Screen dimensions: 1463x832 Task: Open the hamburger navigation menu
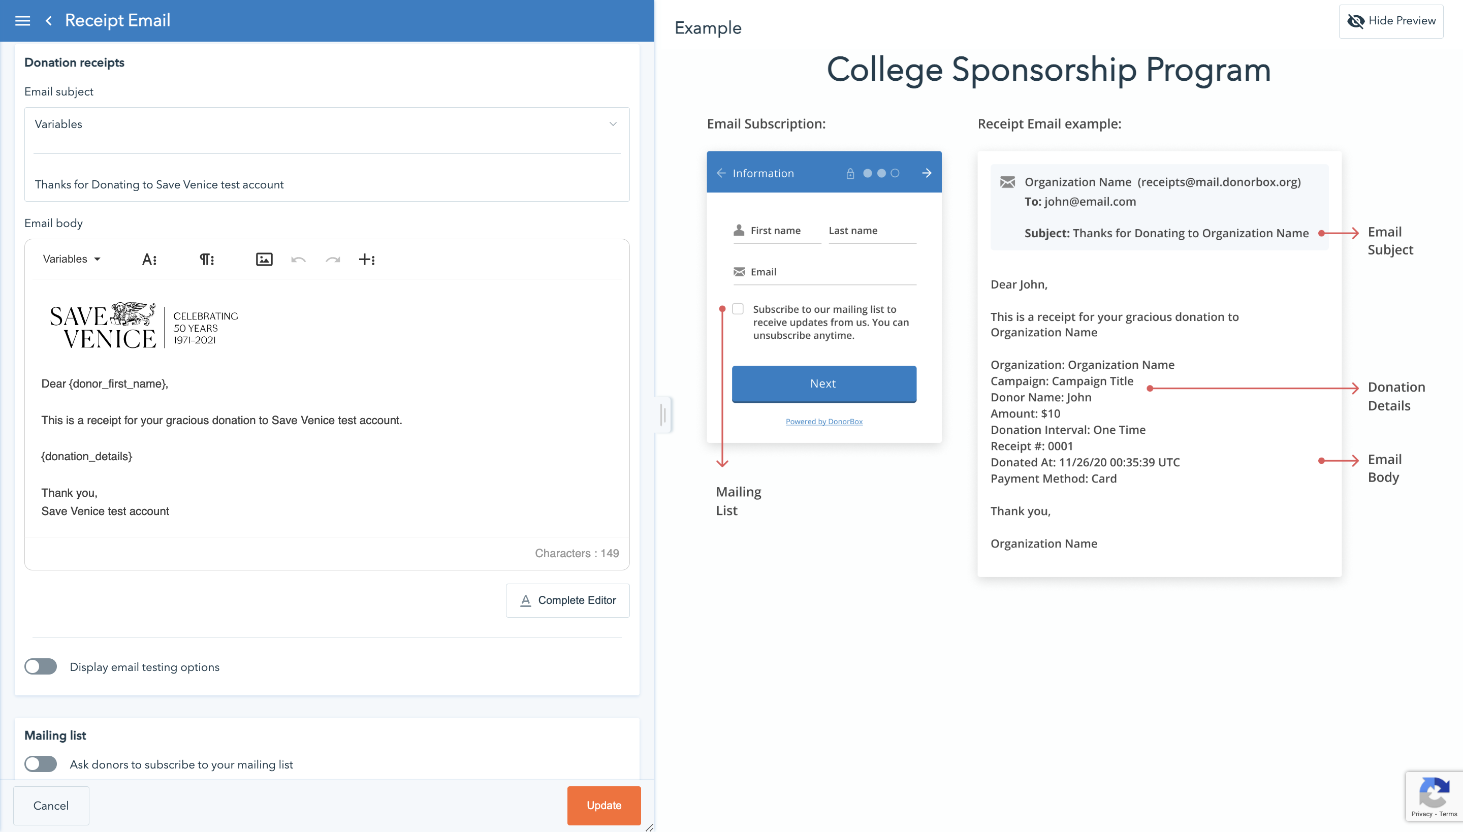pyautogui.click(x=22, y=20)
